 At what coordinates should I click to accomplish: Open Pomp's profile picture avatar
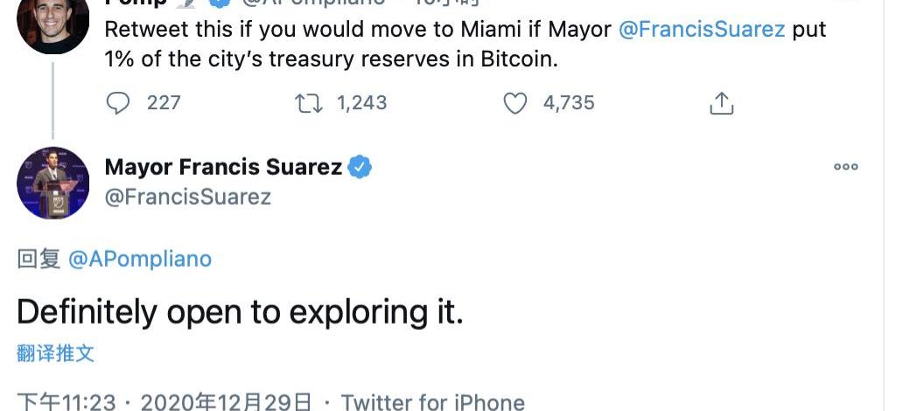pos(52,22)
